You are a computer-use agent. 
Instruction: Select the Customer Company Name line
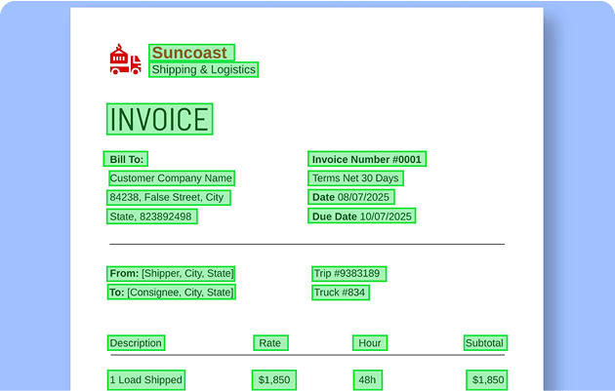coord(172,178)
